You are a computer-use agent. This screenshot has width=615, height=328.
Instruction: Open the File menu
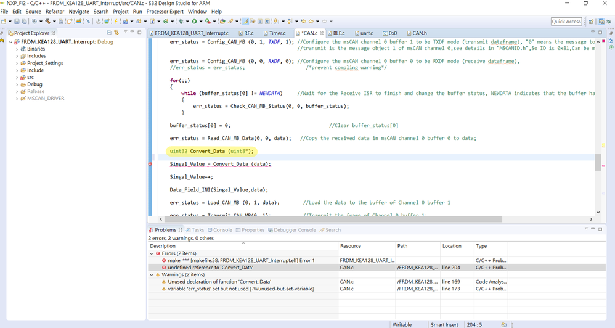coord(4,11)
